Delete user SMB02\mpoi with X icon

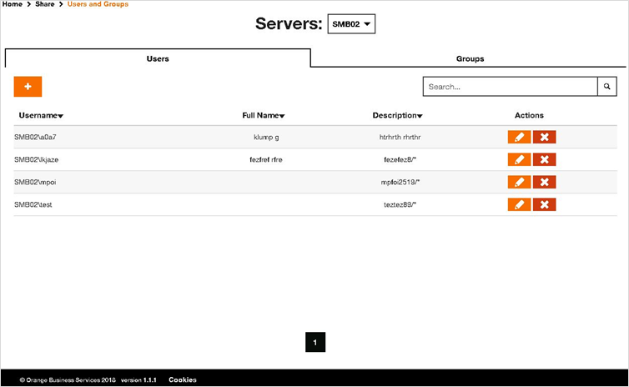coord(545,182)
